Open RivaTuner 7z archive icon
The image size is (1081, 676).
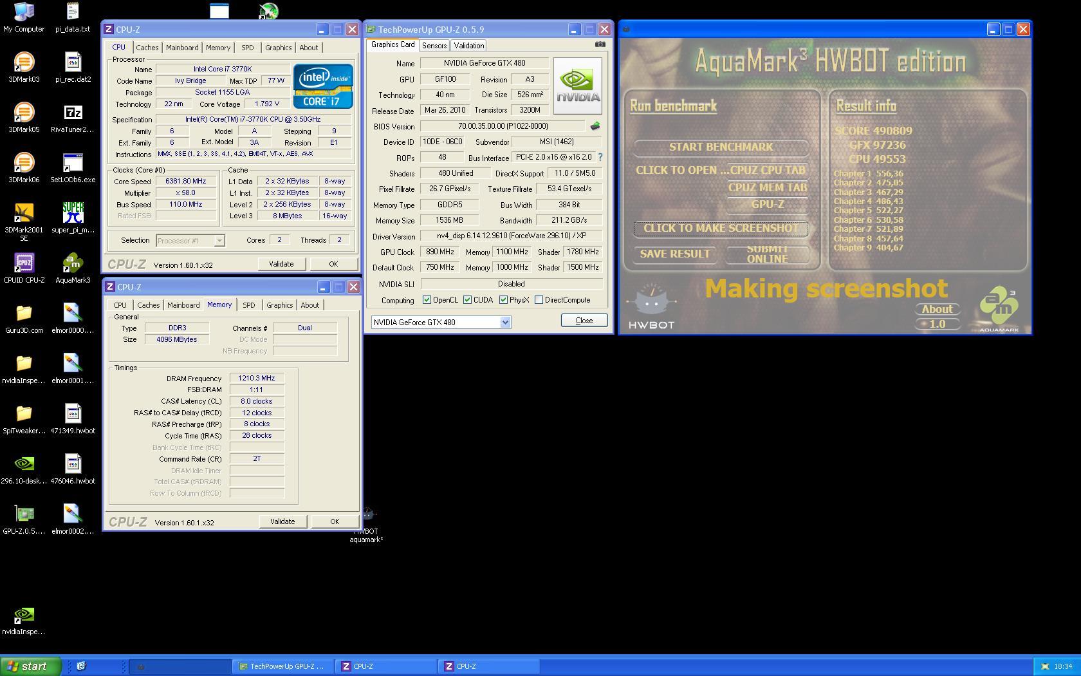tap(73, 118)
